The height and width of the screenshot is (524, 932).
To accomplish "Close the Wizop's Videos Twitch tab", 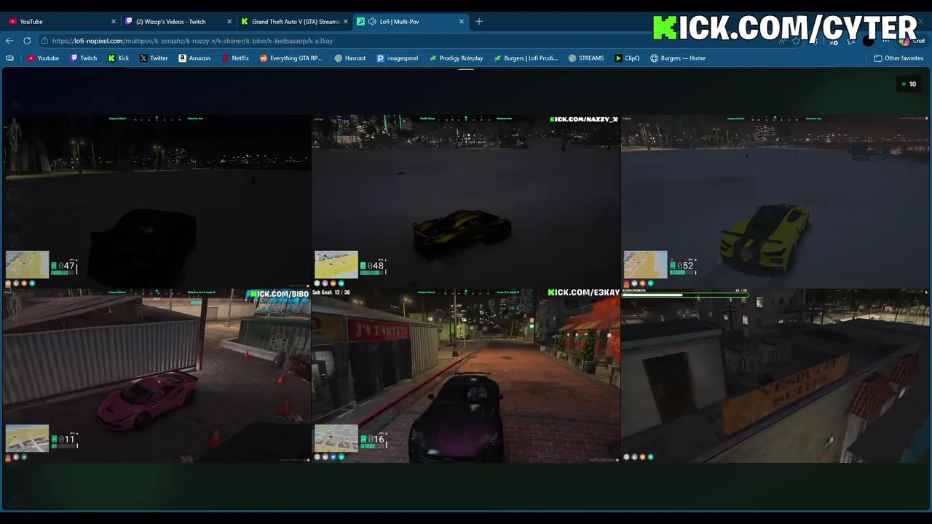I will coord(230,22).
